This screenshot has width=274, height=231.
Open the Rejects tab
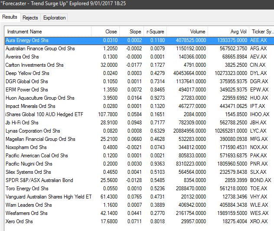[x=30, y=18]
